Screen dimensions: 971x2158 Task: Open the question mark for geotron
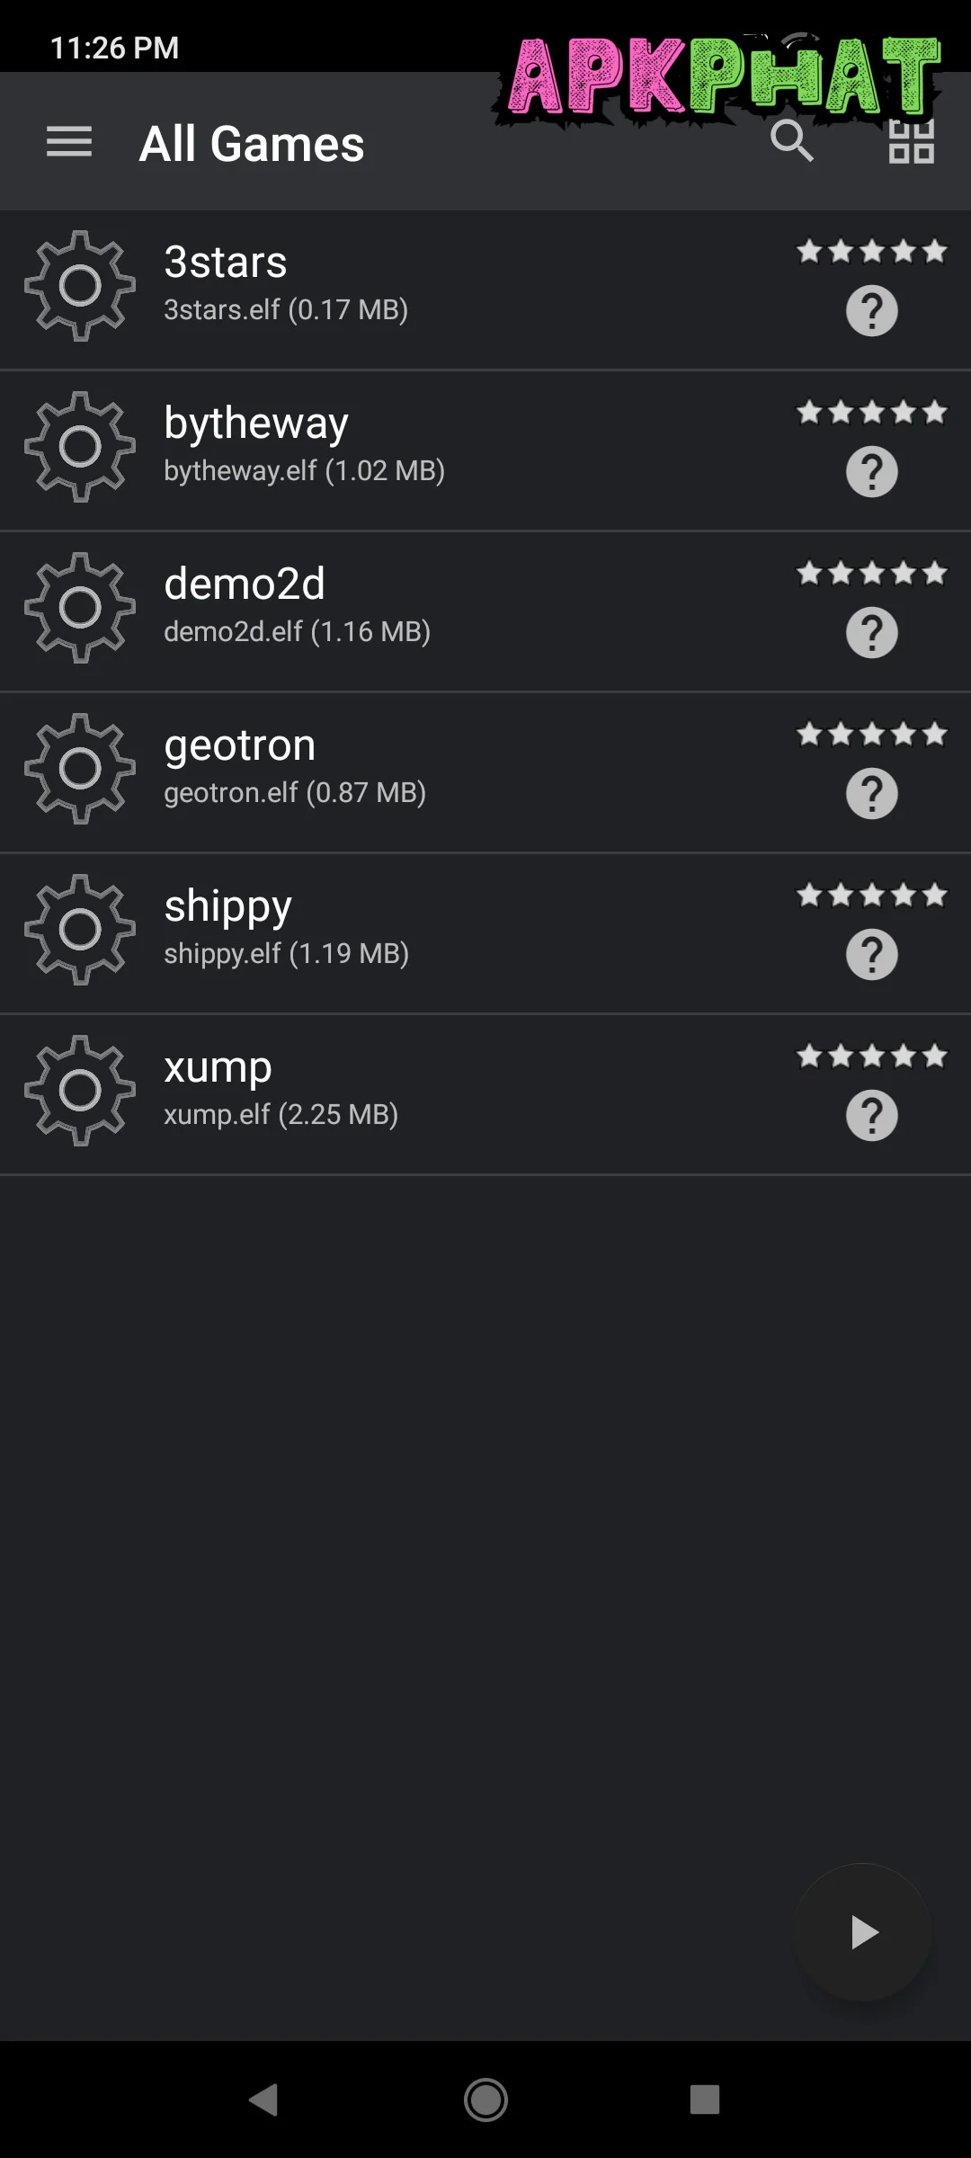(x=871, y=794)
